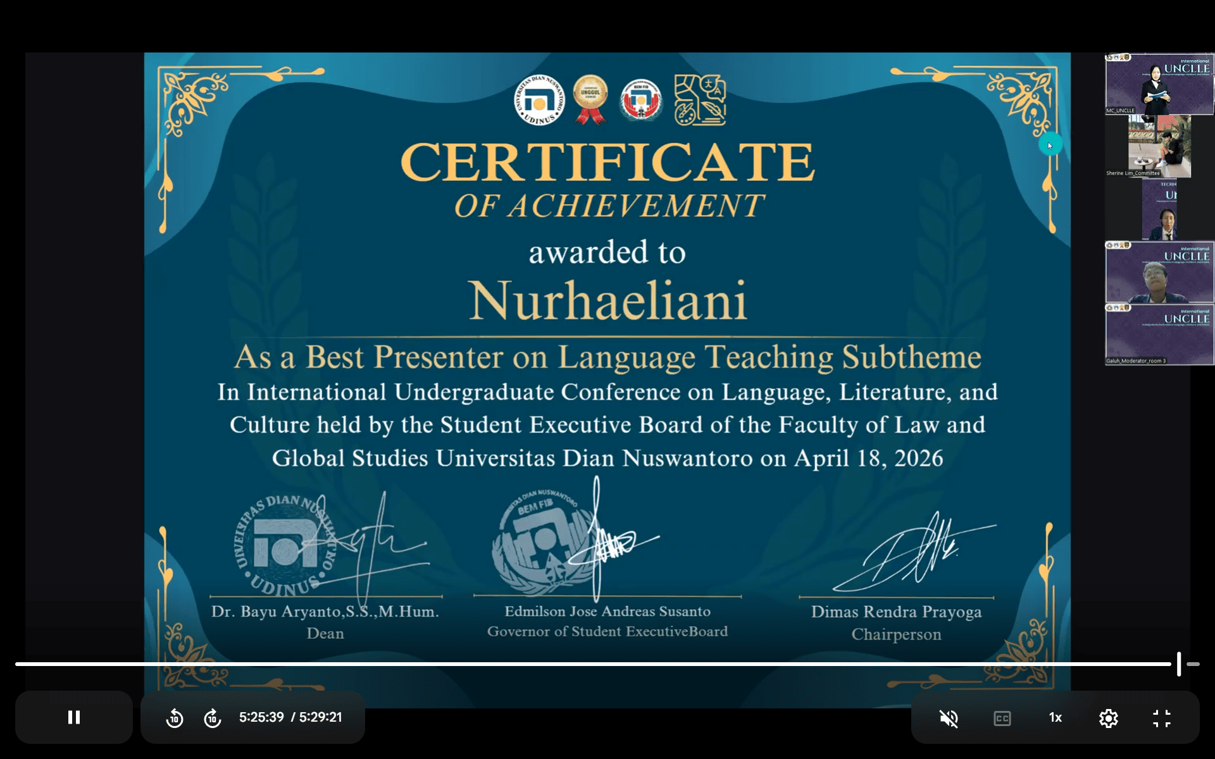The image size is (1215, 759).
Task: Click the 5:25:39 elapsed time display
Action: pyautogui.click(x=261, y=717)
